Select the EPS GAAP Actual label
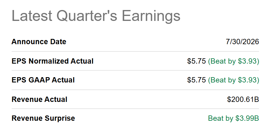272x134 pixels. [x=43, y=80]
